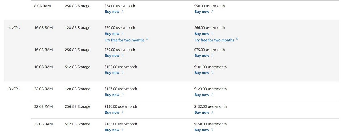Buy the $66.00 user/month plan
This screenshot has width=341, height=137.
202,34
